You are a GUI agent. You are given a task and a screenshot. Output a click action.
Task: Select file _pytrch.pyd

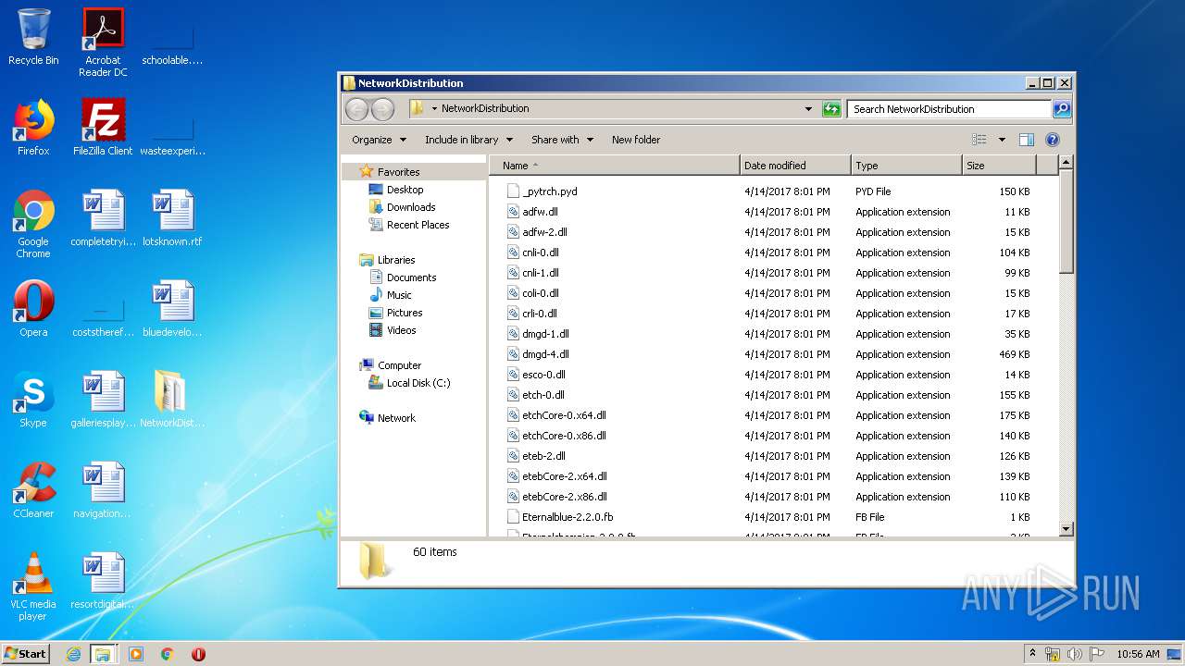pyautogui.click(x=549, y=191)
